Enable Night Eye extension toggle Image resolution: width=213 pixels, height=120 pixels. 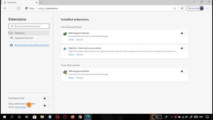point(183,48)
